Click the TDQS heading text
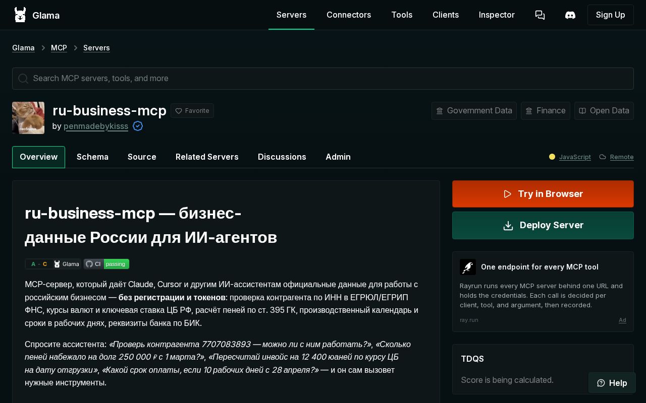 point(472,359)
